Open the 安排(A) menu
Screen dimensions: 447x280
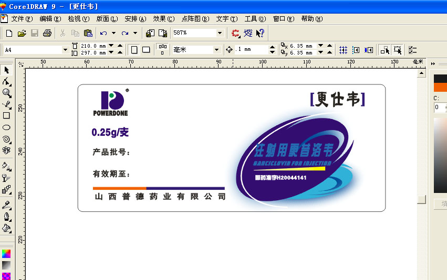136,19
